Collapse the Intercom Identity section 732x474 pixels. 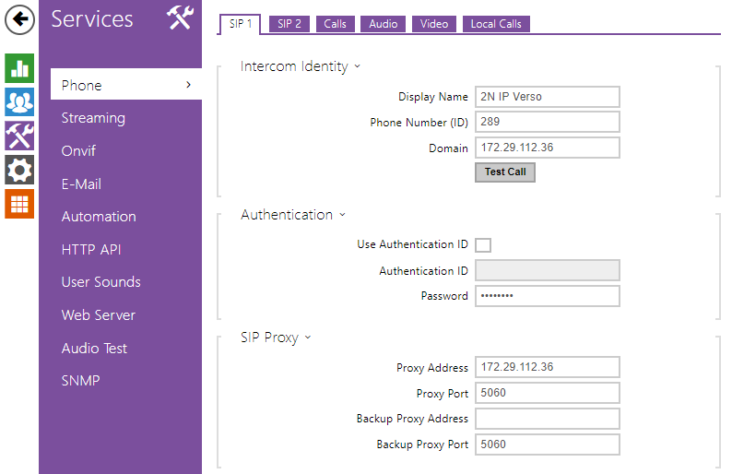(x=357, y=66)
